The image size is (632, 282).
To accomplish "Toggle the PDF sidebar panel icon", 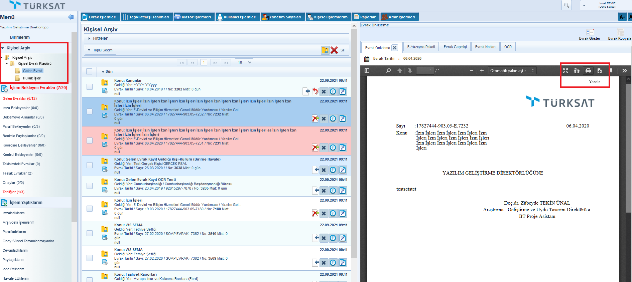I will pos(367,71).
